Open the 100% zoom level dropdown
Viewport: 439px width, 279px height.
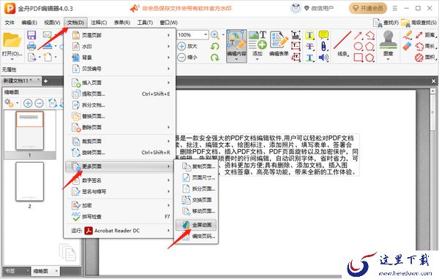[x=206, y=34]
